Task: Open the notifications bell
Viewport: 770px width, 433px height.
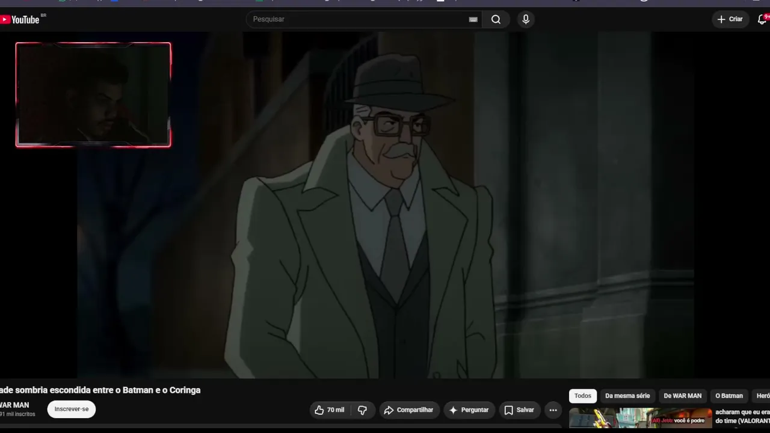Action: [x=762, y=19]
